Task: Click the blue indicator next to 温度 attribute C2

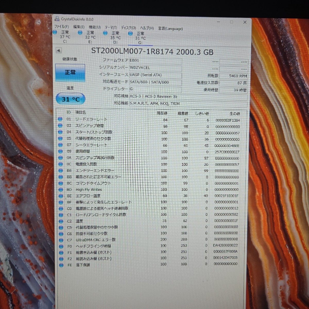Action: (61, 221)
